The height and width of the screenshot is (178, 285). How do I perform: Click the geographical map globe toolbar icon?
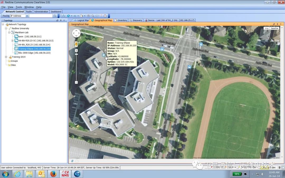point(69,16)
